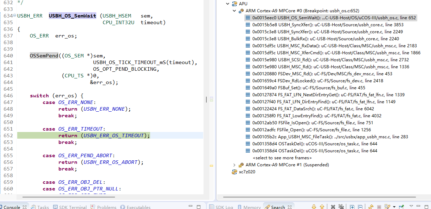Click USBH_ERR_NONE return value line 648
431x209 pixels.
click(x=104, y=109)
